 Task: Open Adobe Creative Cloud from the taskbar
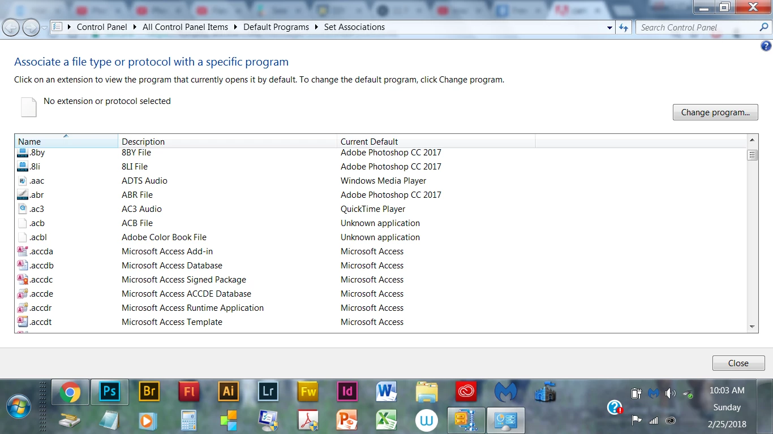(466, 392)
